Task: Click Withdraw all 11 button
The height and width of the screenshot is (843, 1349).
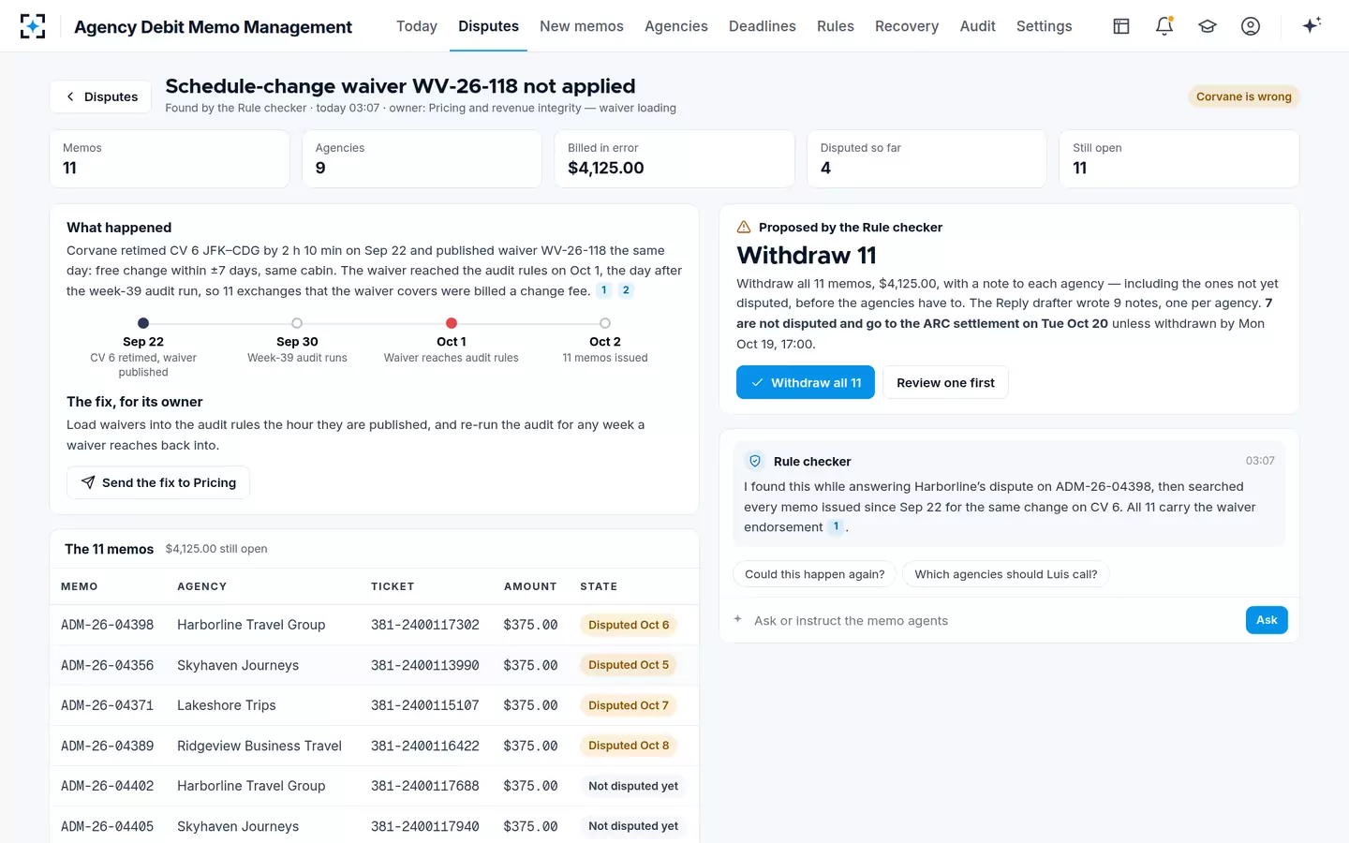Action: (x=806, y=382)
